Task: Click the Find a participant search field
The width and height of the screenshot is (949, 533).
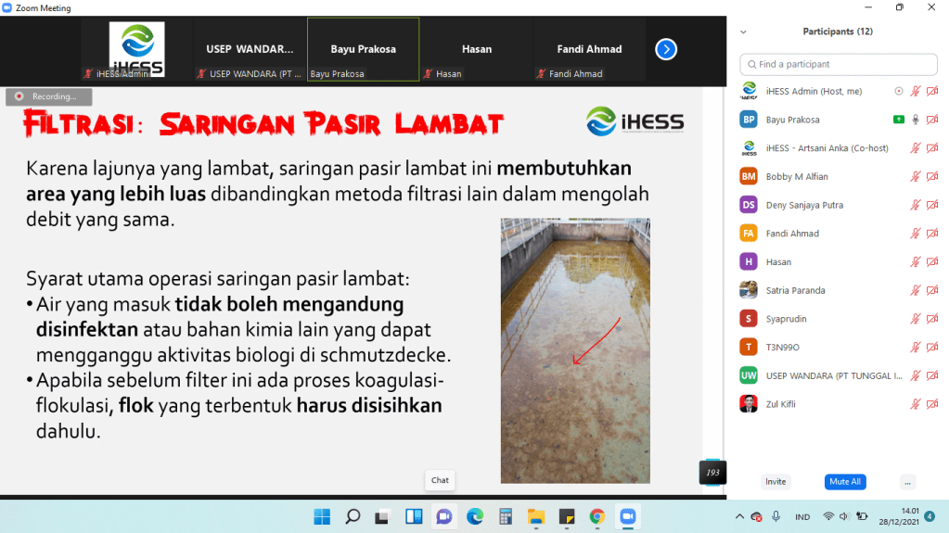Action: 839,64
